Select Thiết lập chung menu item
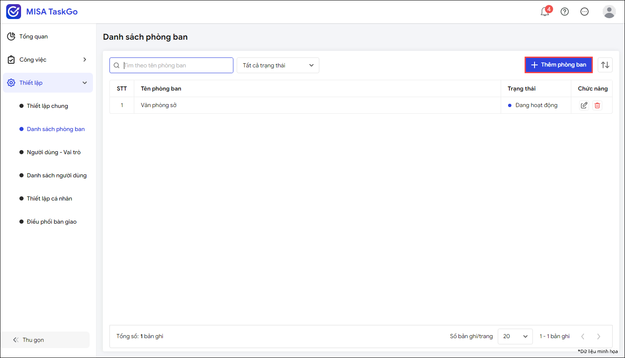 click(48, 106)
